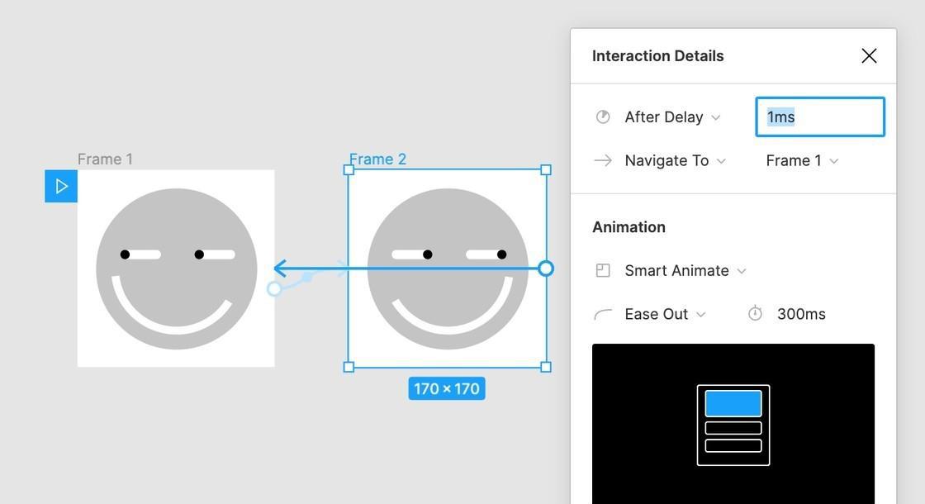Close the Interaction Details panel
925x504 pixels.
pos(869,55)
